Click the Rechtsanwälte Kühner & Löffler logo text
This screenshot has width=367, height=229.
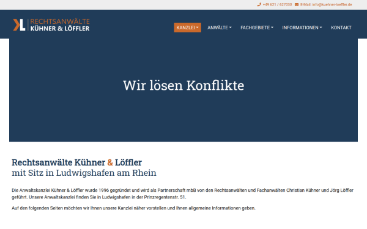60,25
